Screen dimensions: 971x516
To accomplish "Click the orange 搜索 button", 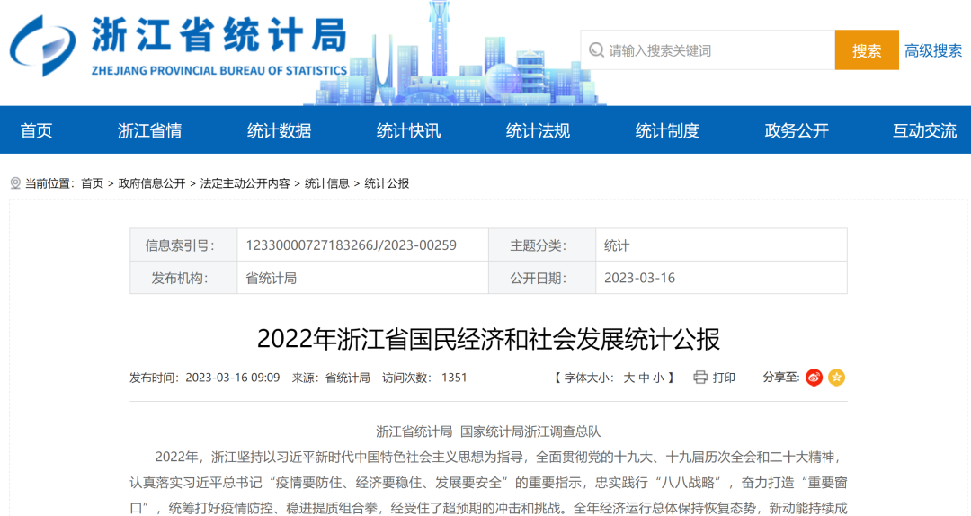I will [867, 50].
